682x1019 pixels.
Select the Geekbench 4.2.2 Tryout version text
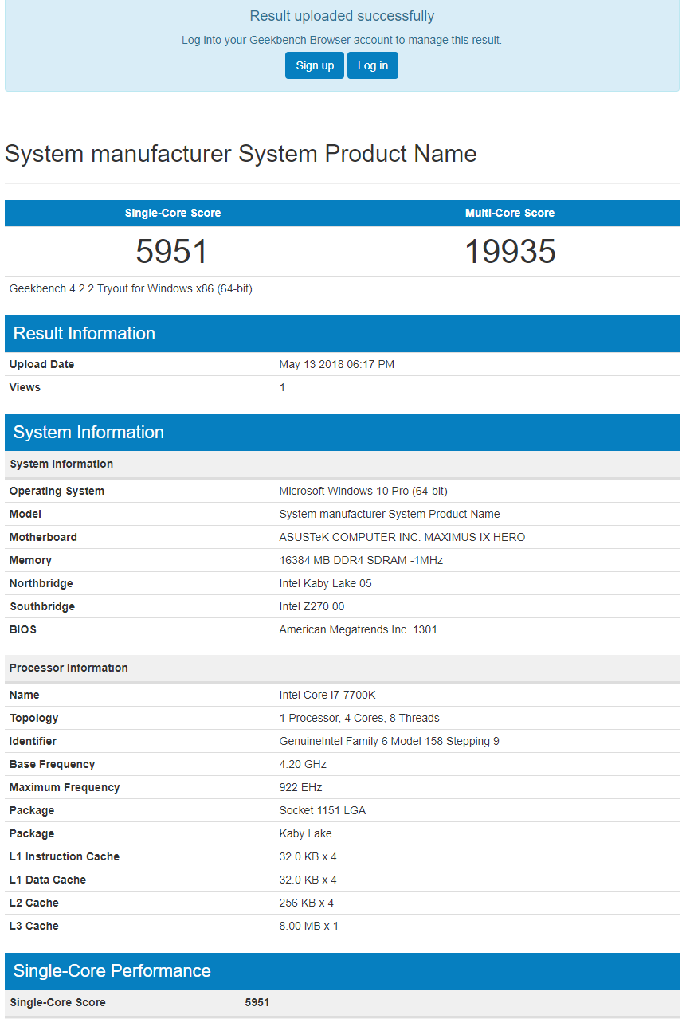coord(131,288)
